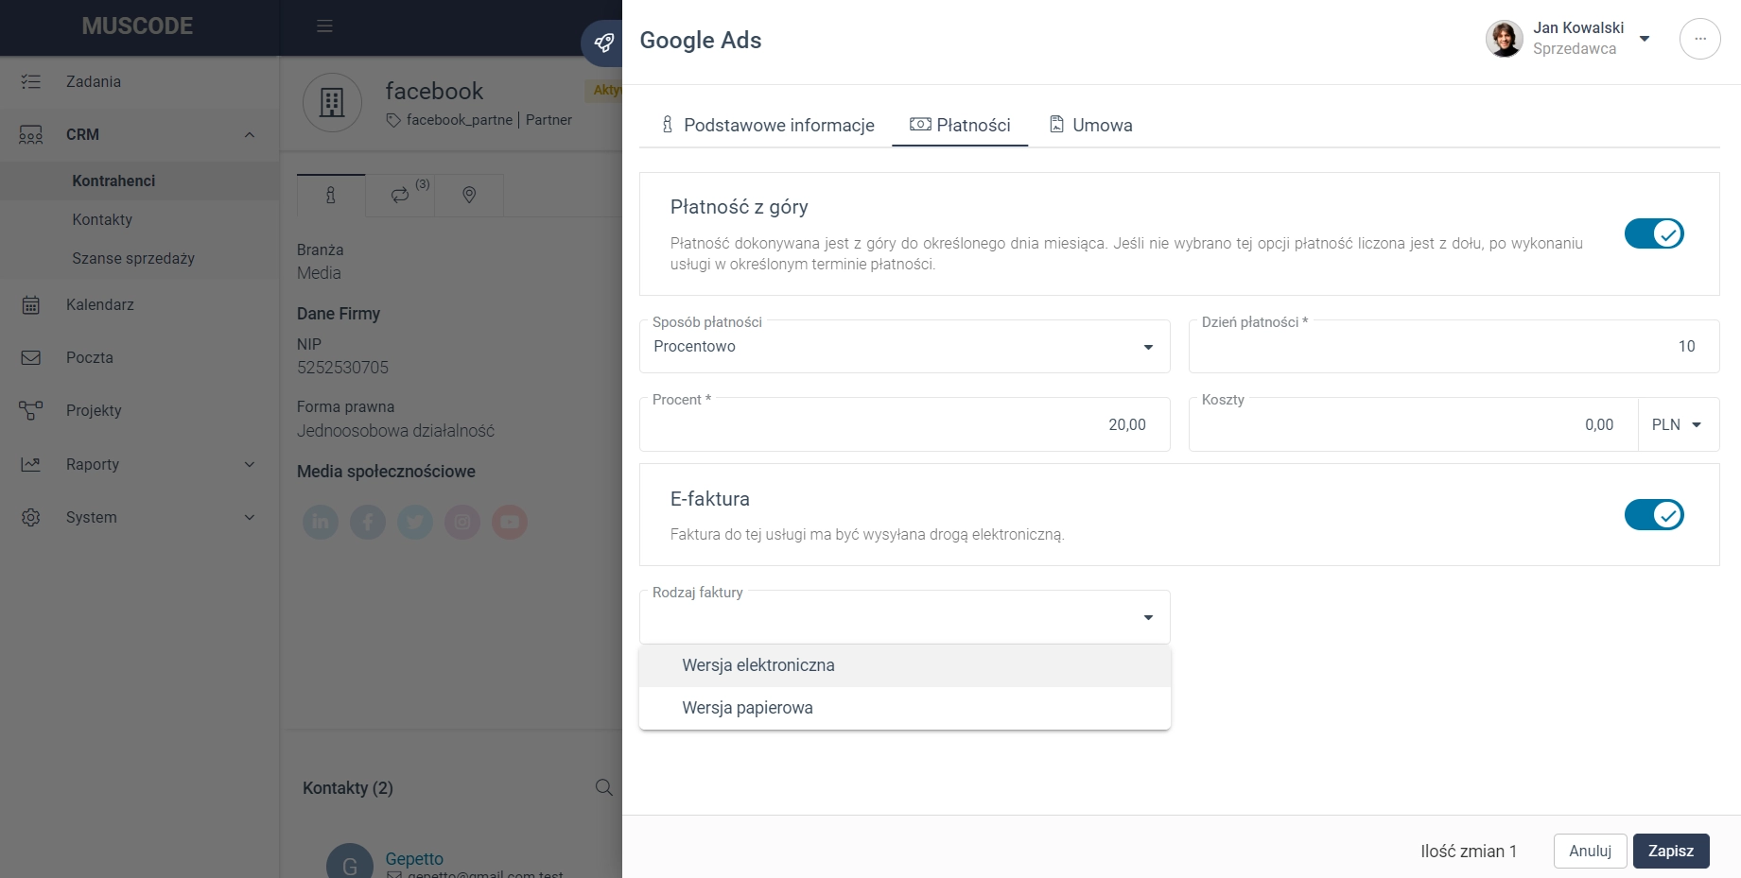Open the Facebook social media icon
This screenshot has width=1741, height=878.
(x=368, y=522)
